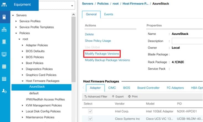The height and width of the screenshot is (122, 203).
Task: Expand Boot Policies node
Action: 22,63
